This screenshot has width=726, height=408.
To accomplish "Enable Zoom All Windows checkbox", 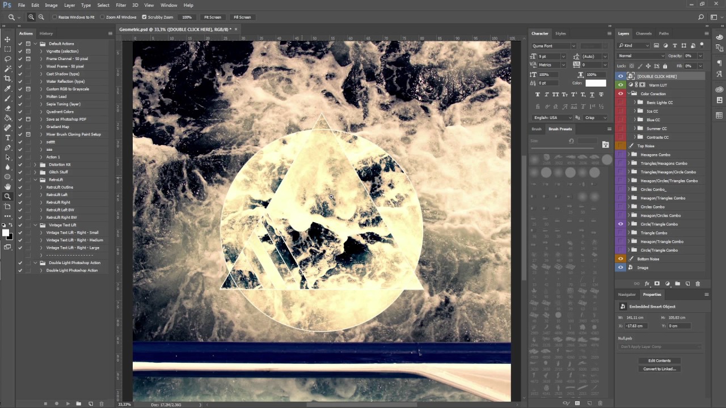I will point(102,17).
